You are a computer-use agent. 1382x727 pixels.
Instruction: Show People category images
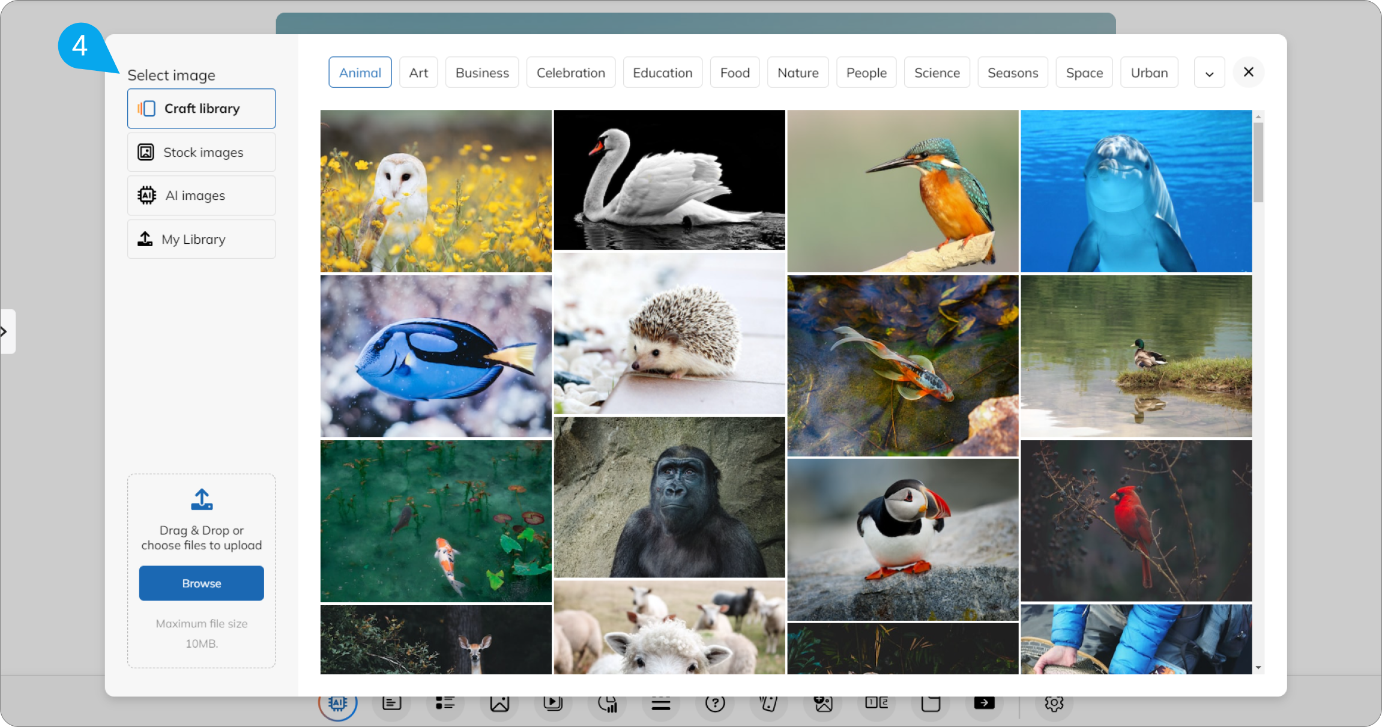tap(866, 73)
